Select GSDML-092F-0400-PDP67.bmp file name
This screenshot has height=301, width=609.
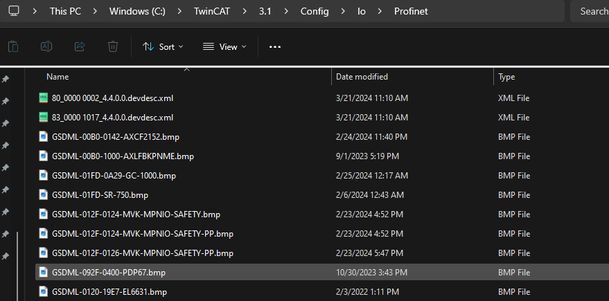109,273
